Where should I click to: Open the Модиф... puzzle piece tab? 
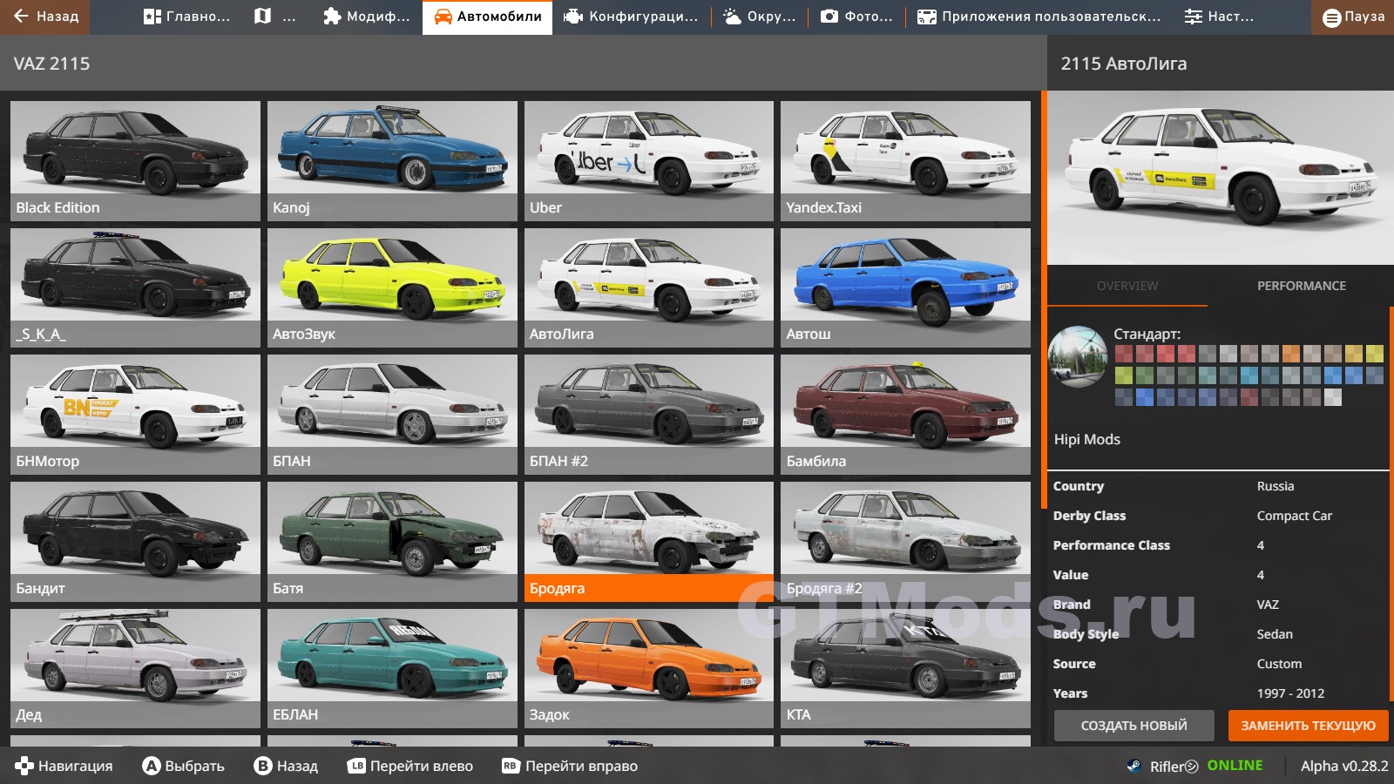366,17
